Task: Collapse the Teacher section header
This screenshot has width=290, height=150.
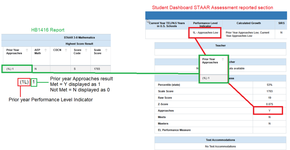Action: tap(220, 45)
